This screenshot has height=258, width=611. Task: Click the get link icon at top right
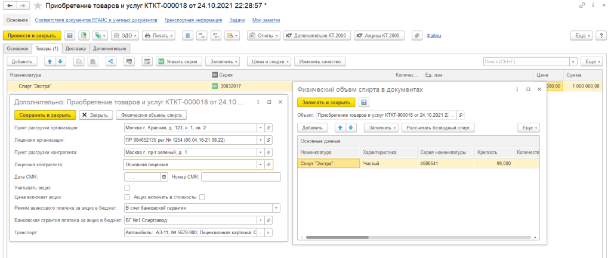(582, 6)
